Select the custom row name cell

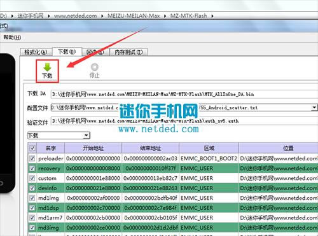(x=51, y=178)
